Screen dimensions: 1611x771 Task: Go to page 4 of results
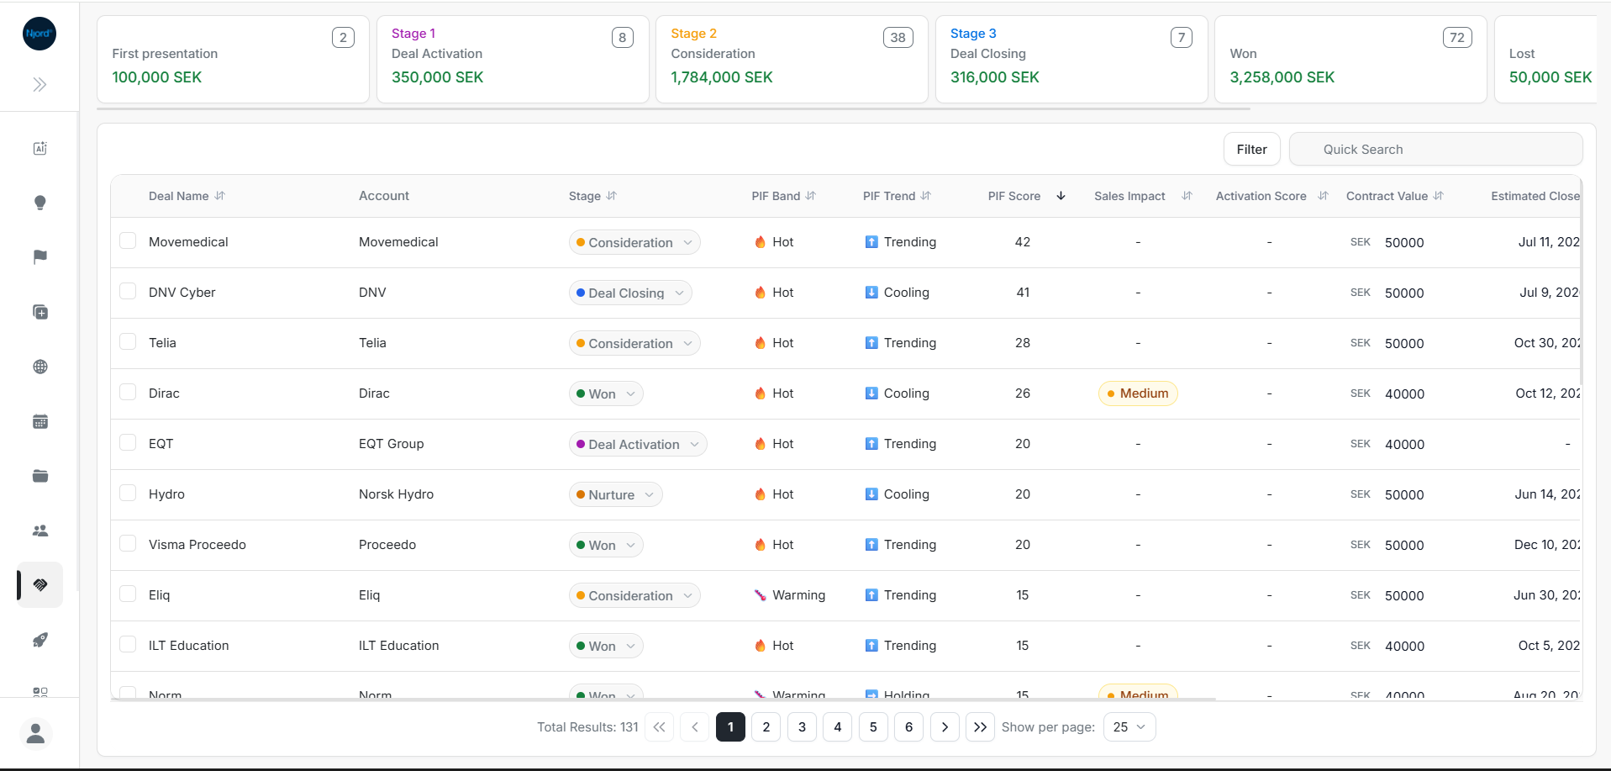[838, 727]
